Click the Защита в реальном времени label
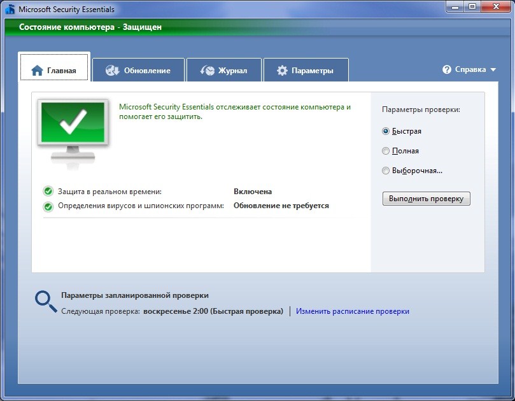515x401 pixels. tap(109, 192)
